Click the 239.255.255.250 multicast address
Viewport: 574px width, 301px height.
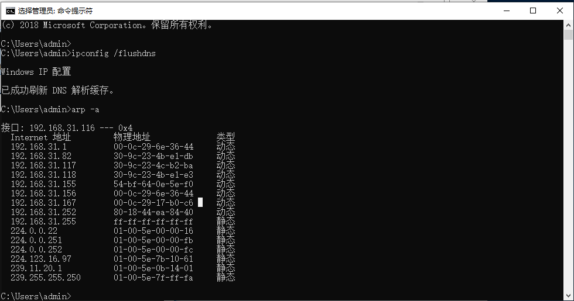coord(46,278)
